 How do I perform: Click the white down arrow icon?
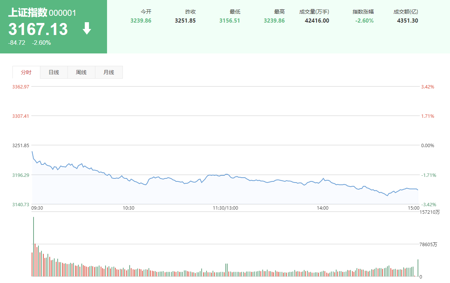[87, 28]
